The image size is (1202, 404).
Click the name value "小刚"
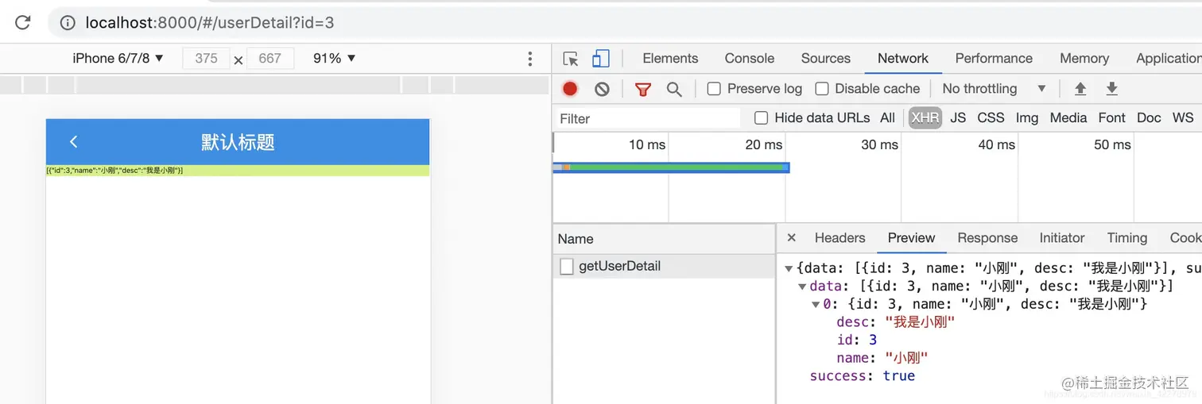tap(906, 358)
